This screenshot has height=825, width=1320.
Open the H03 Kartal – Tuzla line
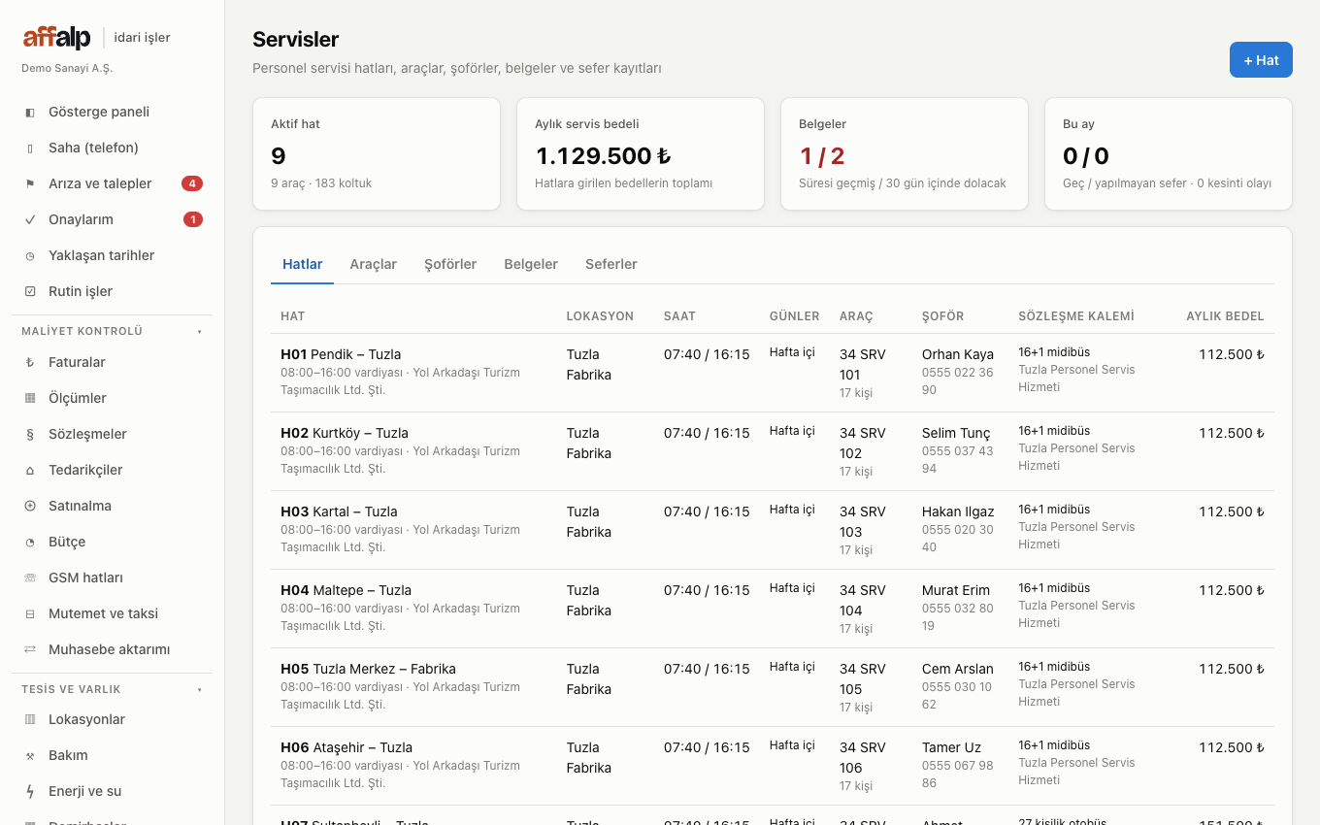pos(773,530)
